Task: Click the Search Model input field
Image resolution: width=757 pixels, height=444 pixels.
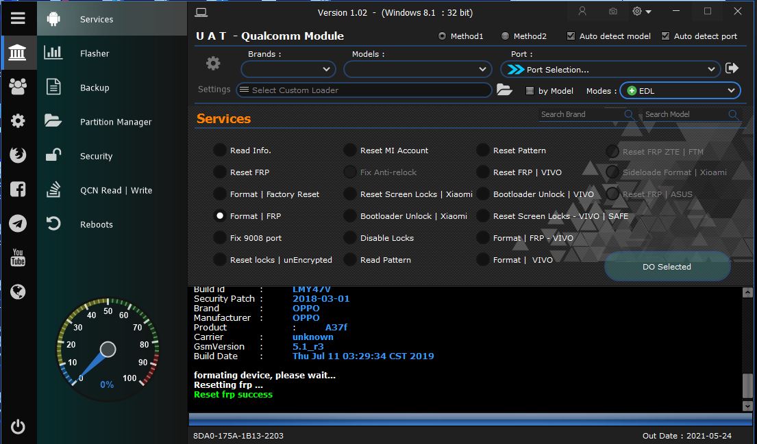Action: point(686,114)
